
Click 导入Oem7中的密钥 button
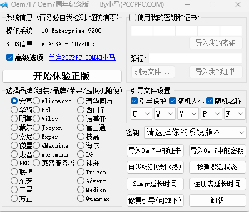[217, 150]
